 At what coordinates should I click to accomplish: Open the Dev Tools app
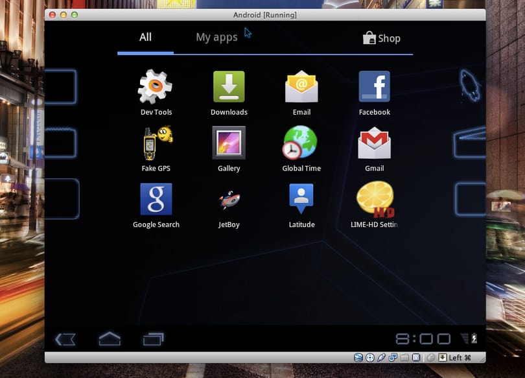click(156, 93)
